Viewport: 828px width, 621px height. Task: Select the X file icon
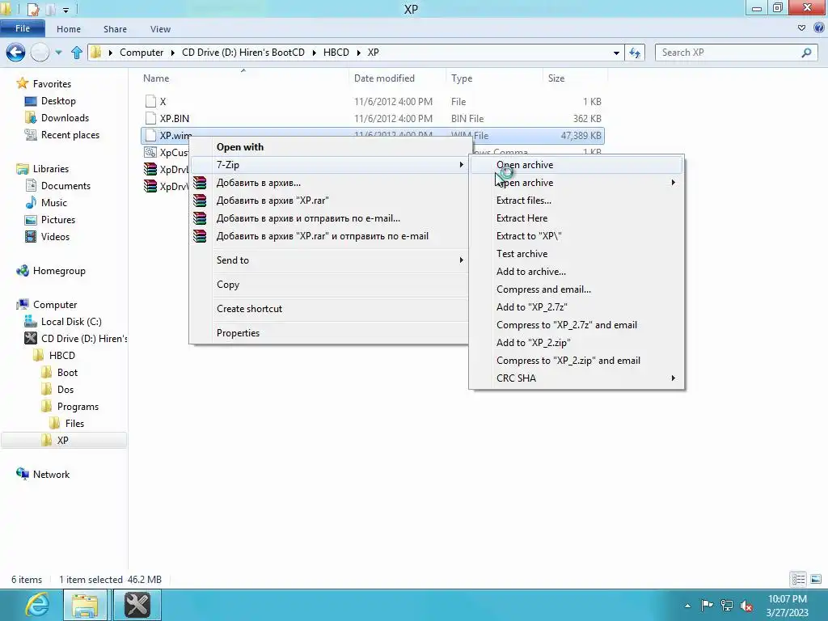tap(150, 101)
